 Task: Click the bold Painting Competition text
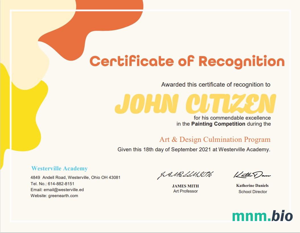218,124
